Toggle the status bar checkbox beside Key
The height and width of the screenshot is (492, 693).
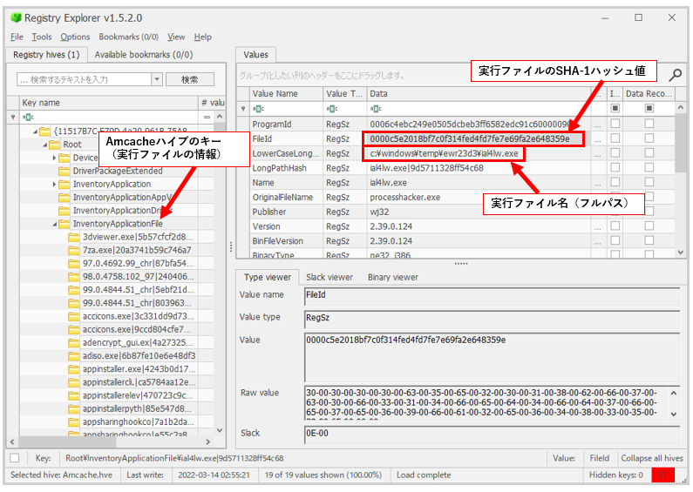(x=15, y=458)
